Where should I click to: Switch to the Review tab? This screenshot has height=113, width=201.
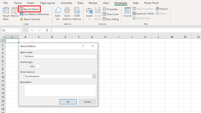point(93,3)
